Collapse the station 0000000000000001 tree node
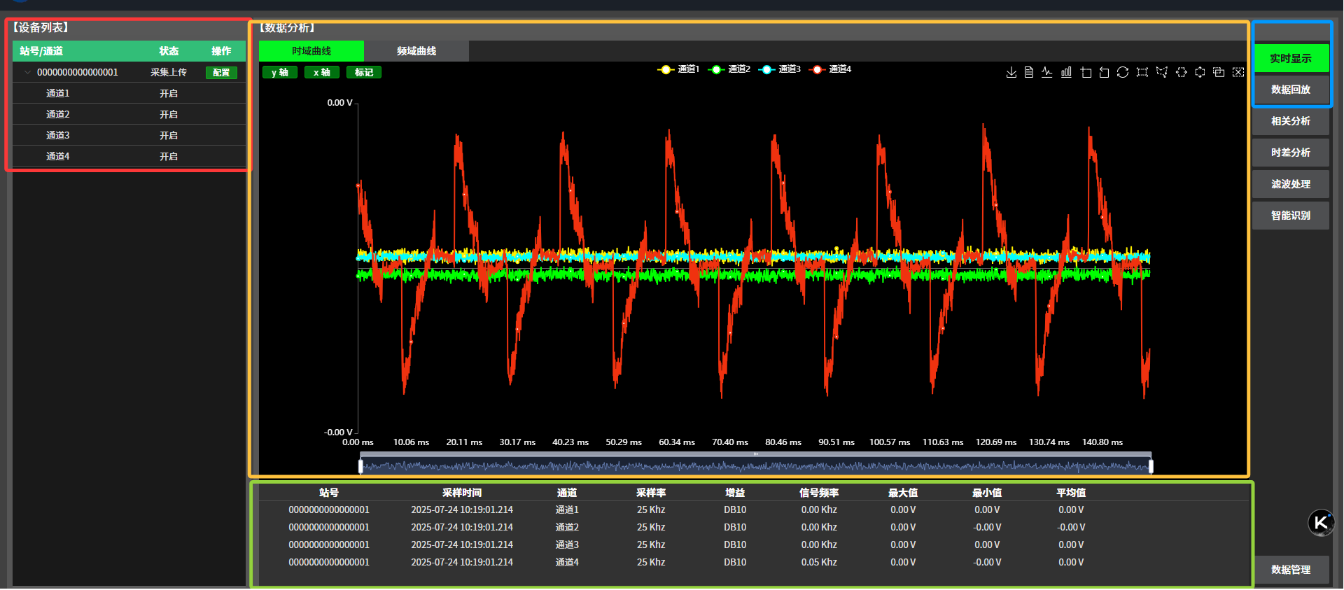1344x590 pixels. coord(28,72)
